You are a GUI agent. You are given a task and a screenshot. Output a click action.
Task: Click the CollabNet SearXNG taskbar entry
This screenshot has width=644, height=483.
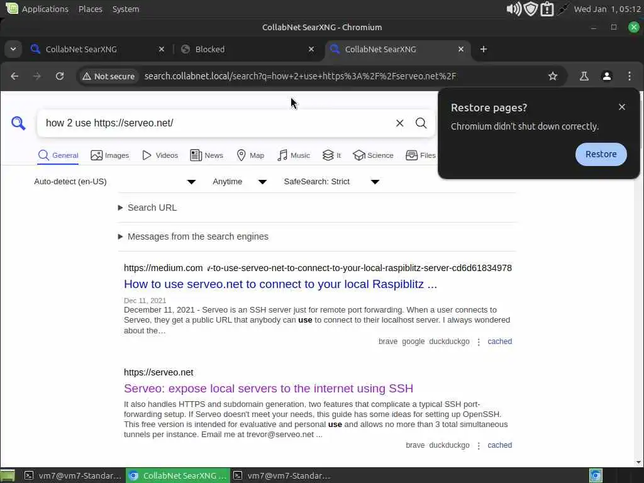tap(177, 475)
